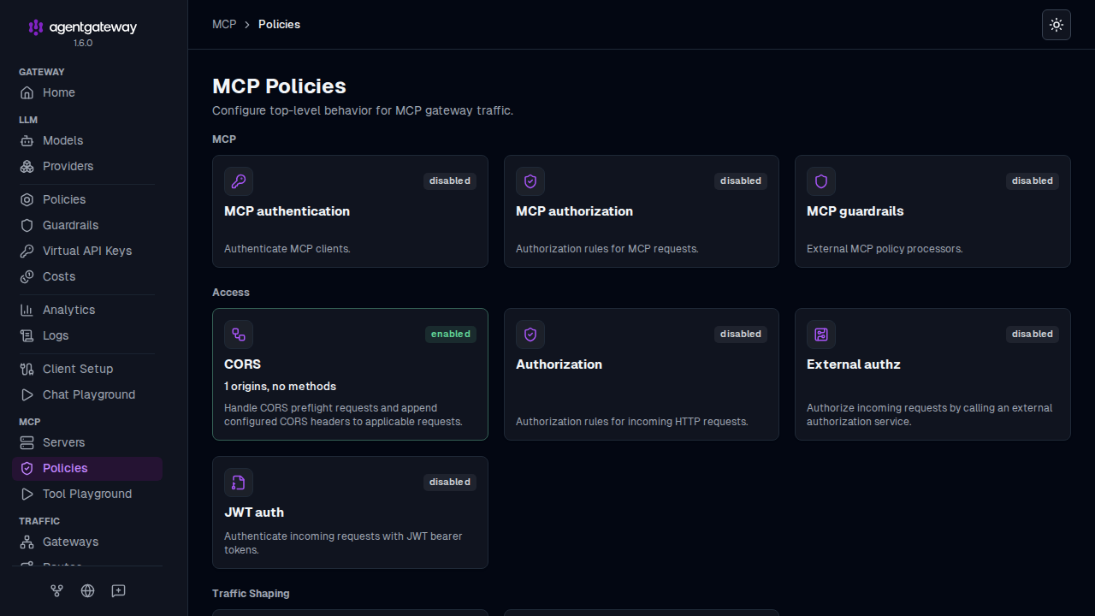Open the JWT auth policy card
The width and height of the screenshot is (1095, 616).
[350, 512]
